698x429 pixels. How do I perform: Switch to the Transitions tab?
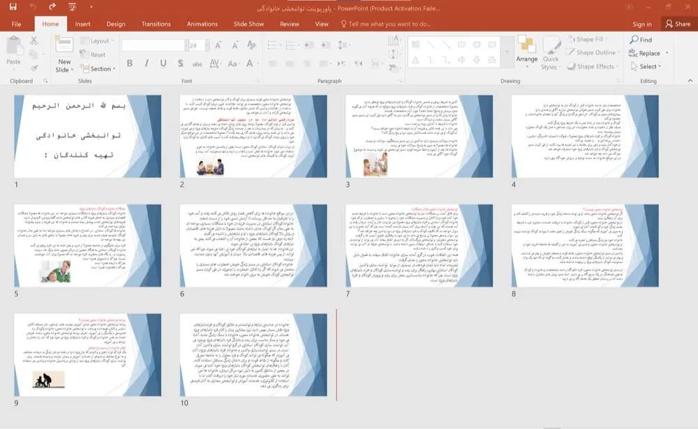[x=156, y=24]
